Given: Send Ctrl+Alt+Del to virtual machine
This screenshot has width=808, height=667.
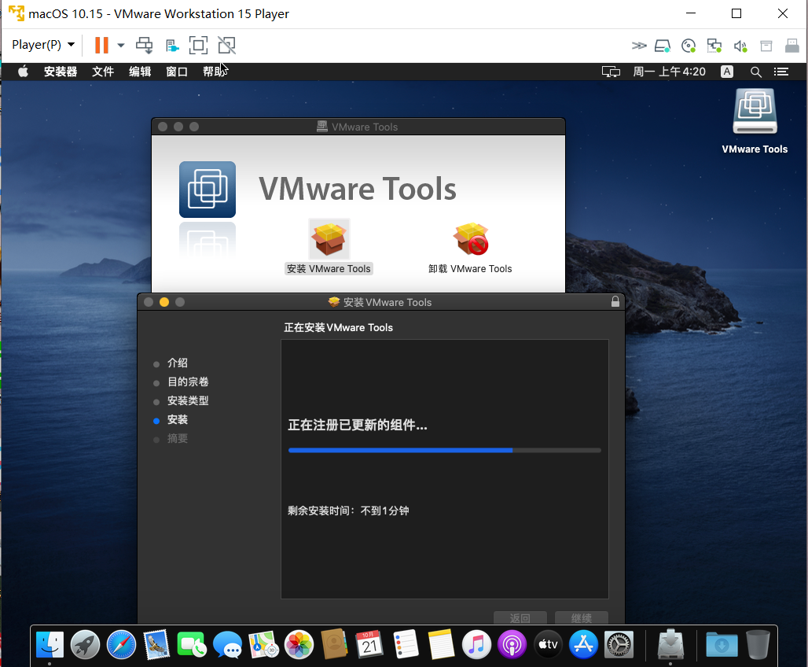Looking at the screenshot, I should click(x=145, y=45).
